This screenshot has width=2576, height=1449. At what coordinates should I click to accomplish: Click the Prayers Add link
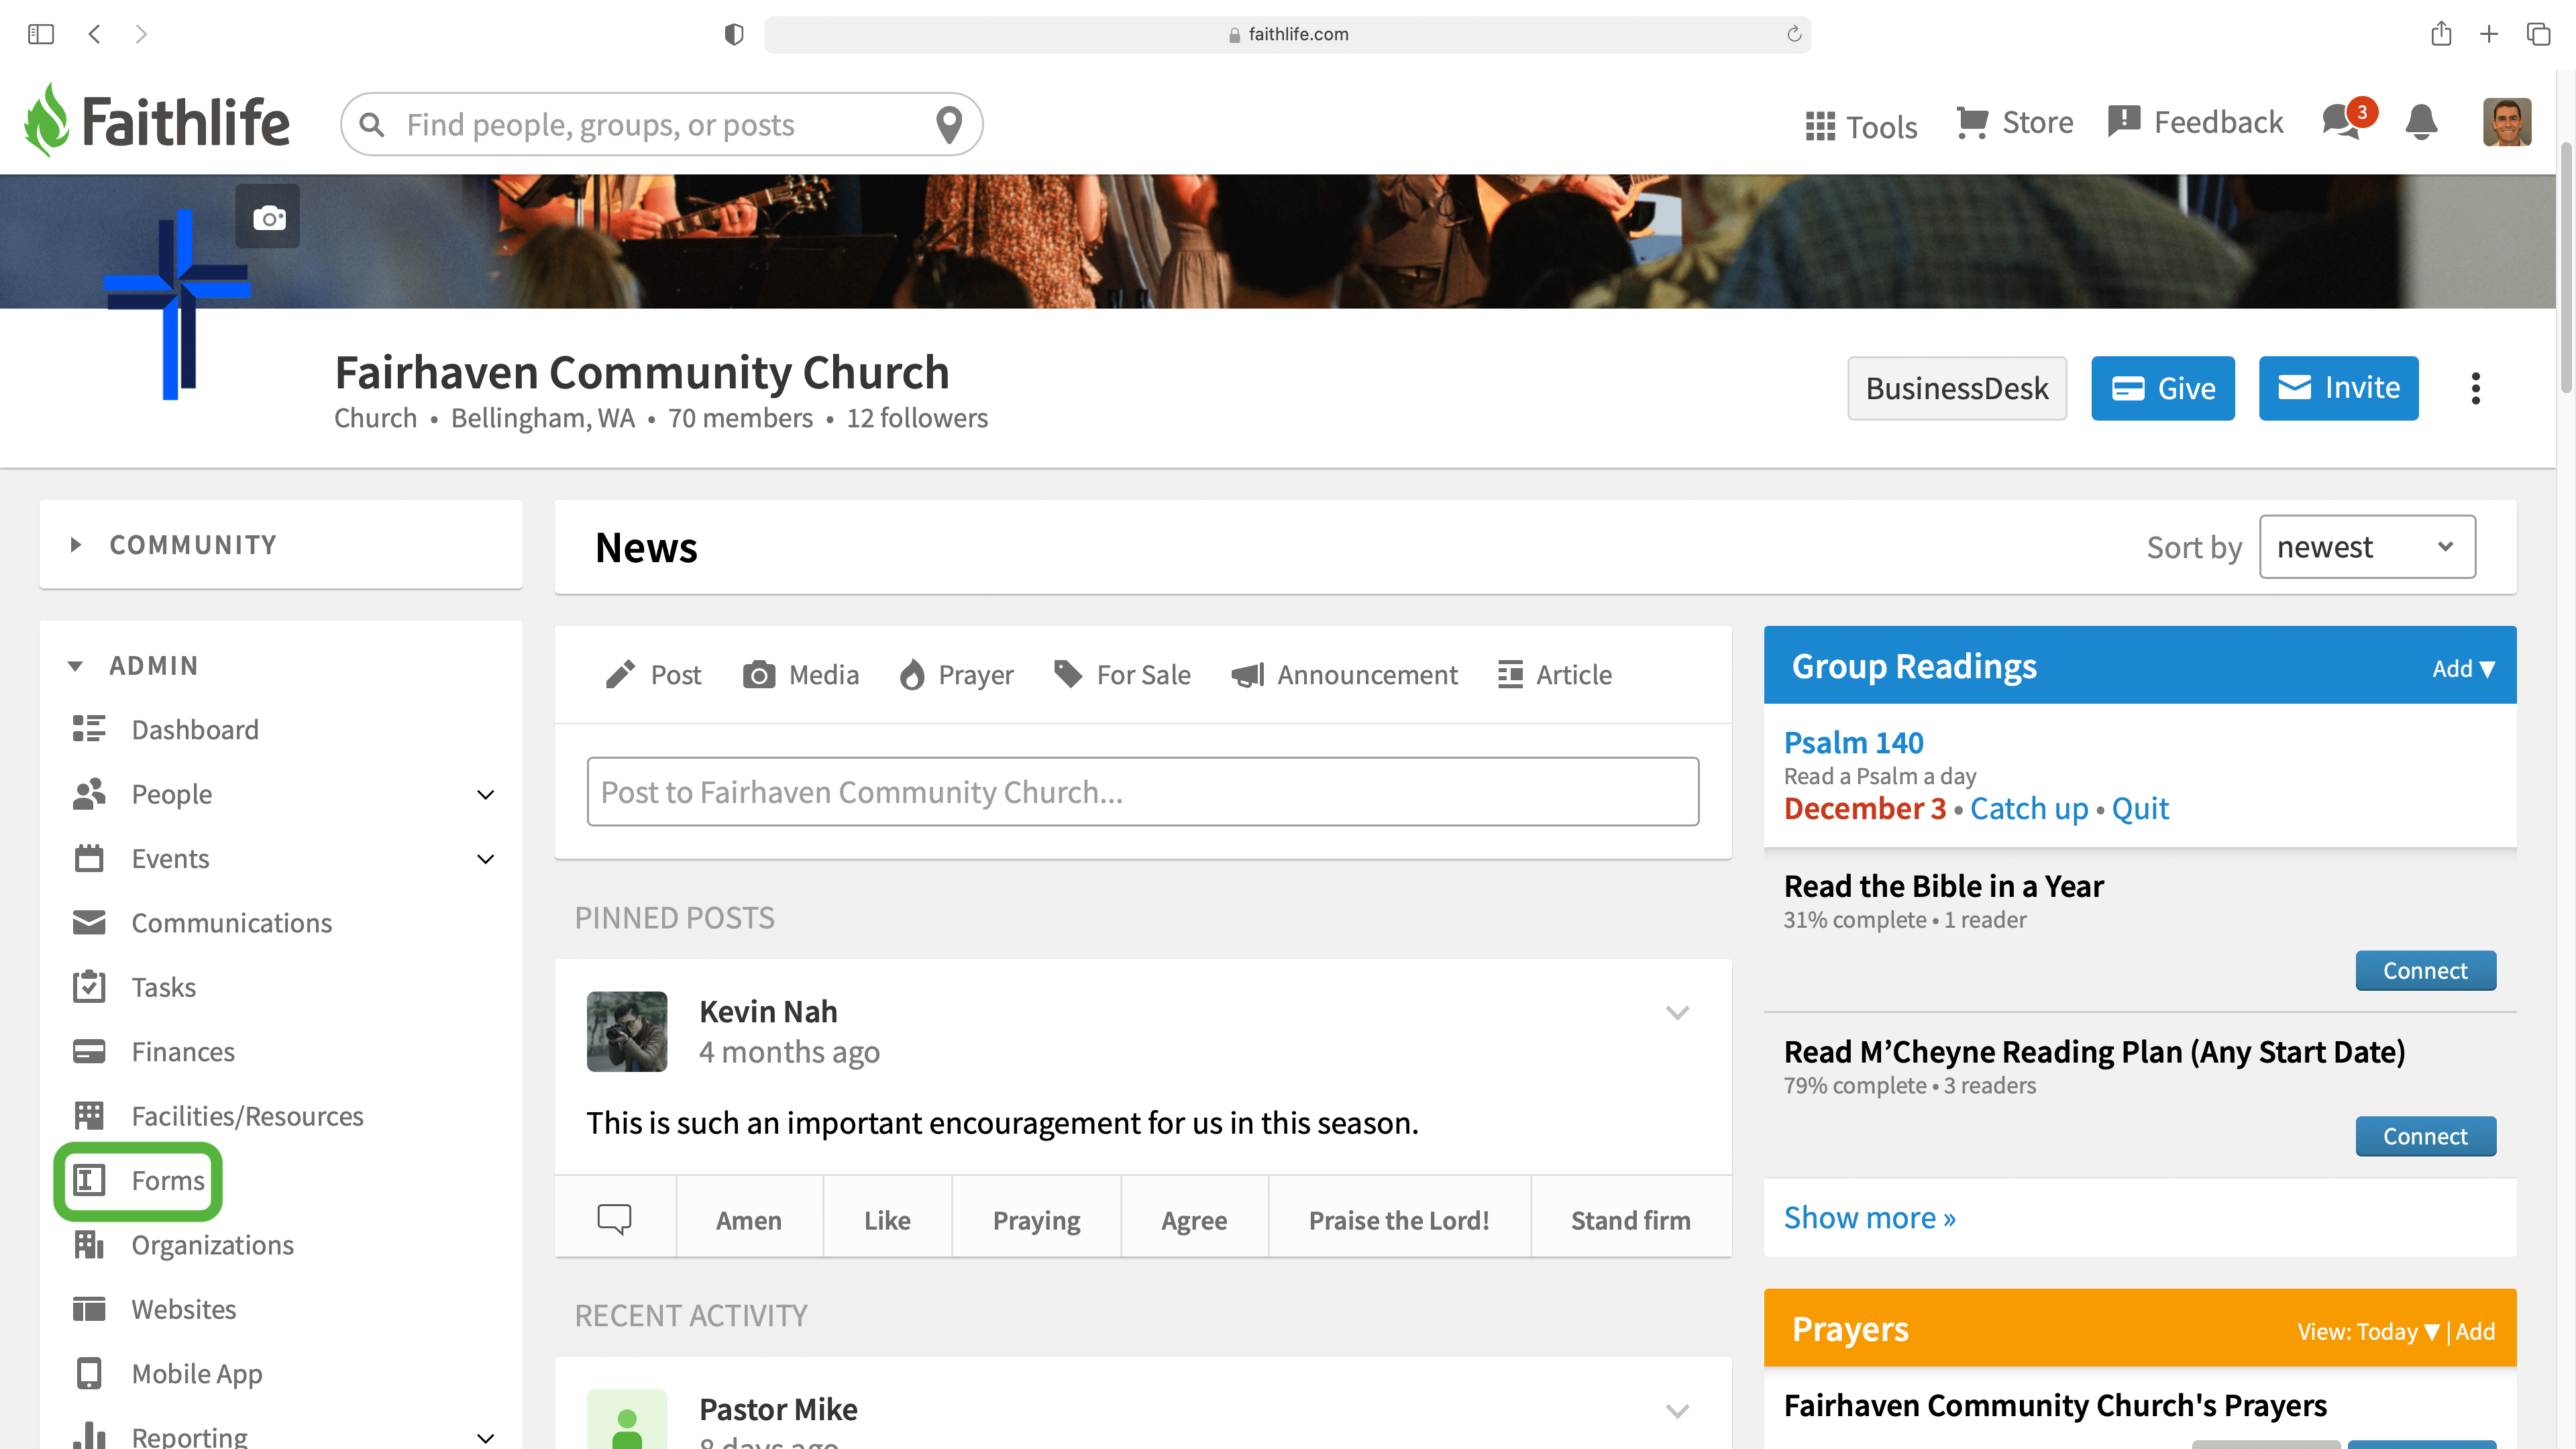2475,1331
